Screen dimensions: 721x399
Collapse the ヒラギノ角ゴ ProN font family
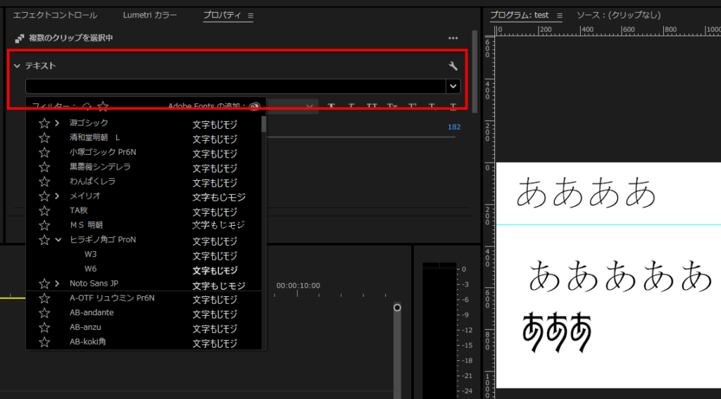[57, 240]
